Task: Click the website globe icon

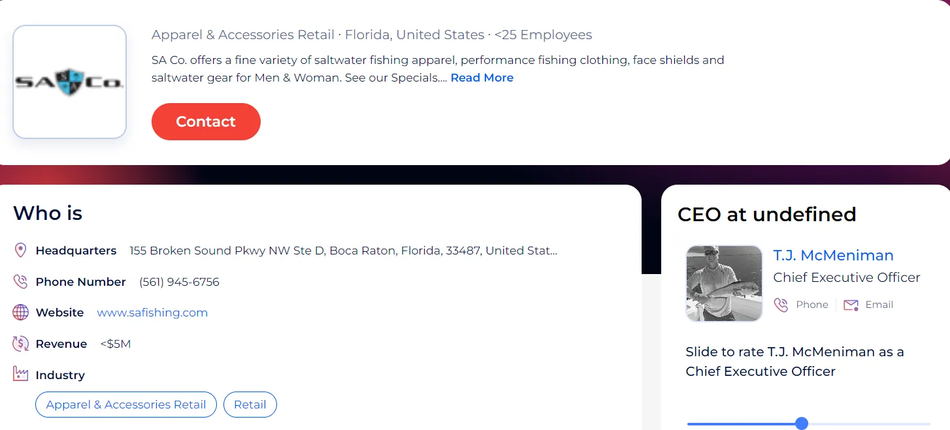Action: pyautogui.click(x=20, y=313)
